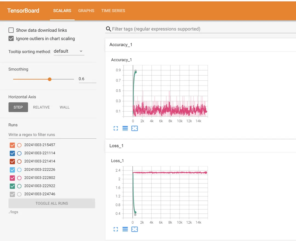This screenshot has height=241, width=296.
Task: Switch to the GRAPHS tab
Action: pos(86,11)
